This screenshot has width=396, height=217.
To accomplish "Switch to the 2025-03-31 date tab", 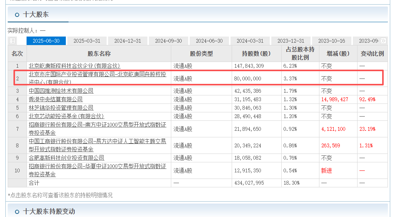I will [x=87, y=41].
